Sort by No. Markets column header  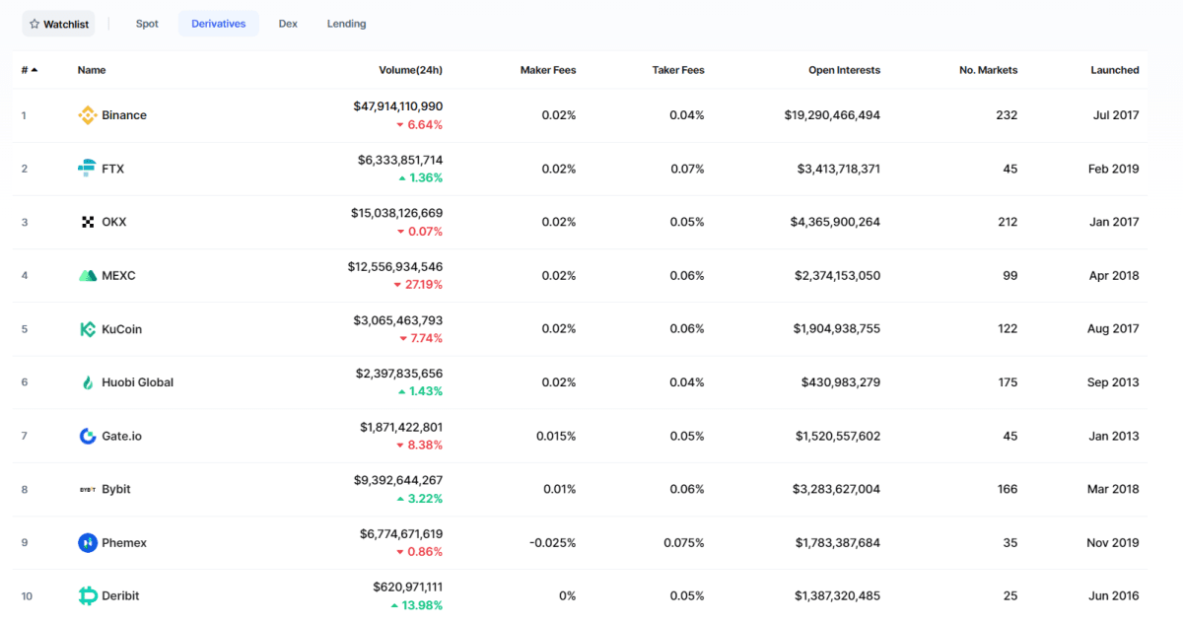pyautogui.click(x=988, y=70)
